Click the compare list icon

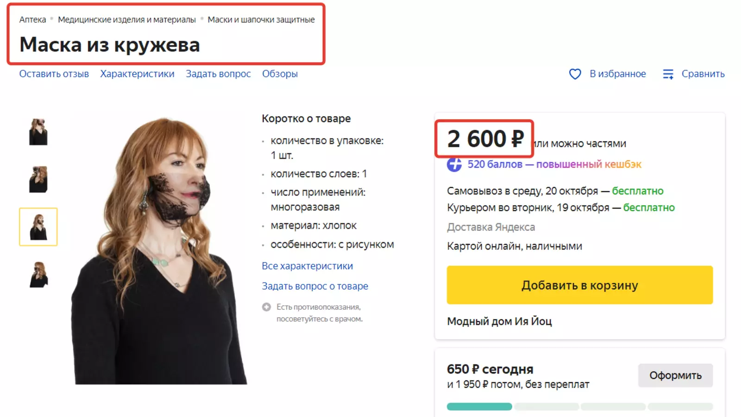point(668,74)
